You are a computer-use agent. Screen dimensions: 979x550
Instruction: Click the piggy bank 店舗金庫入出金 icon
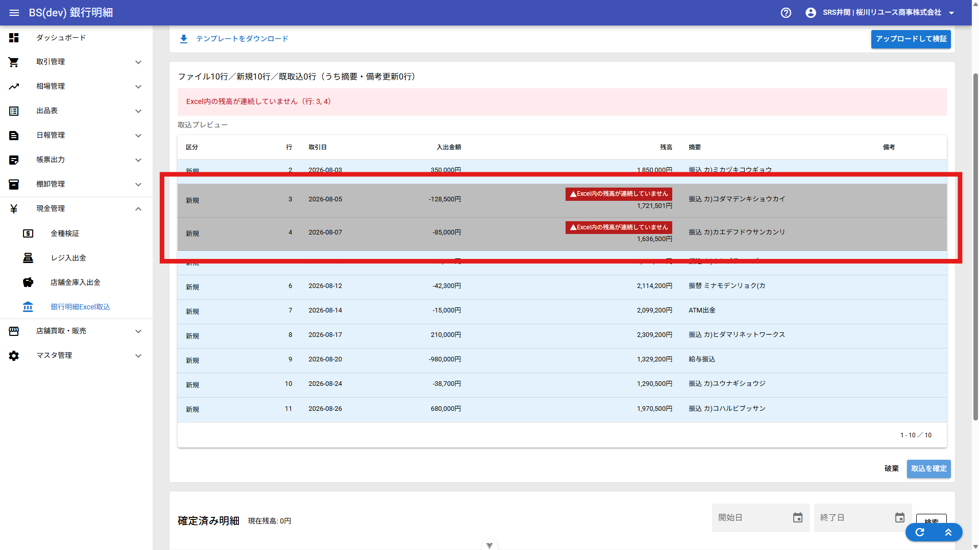click(x=28, y=282)
